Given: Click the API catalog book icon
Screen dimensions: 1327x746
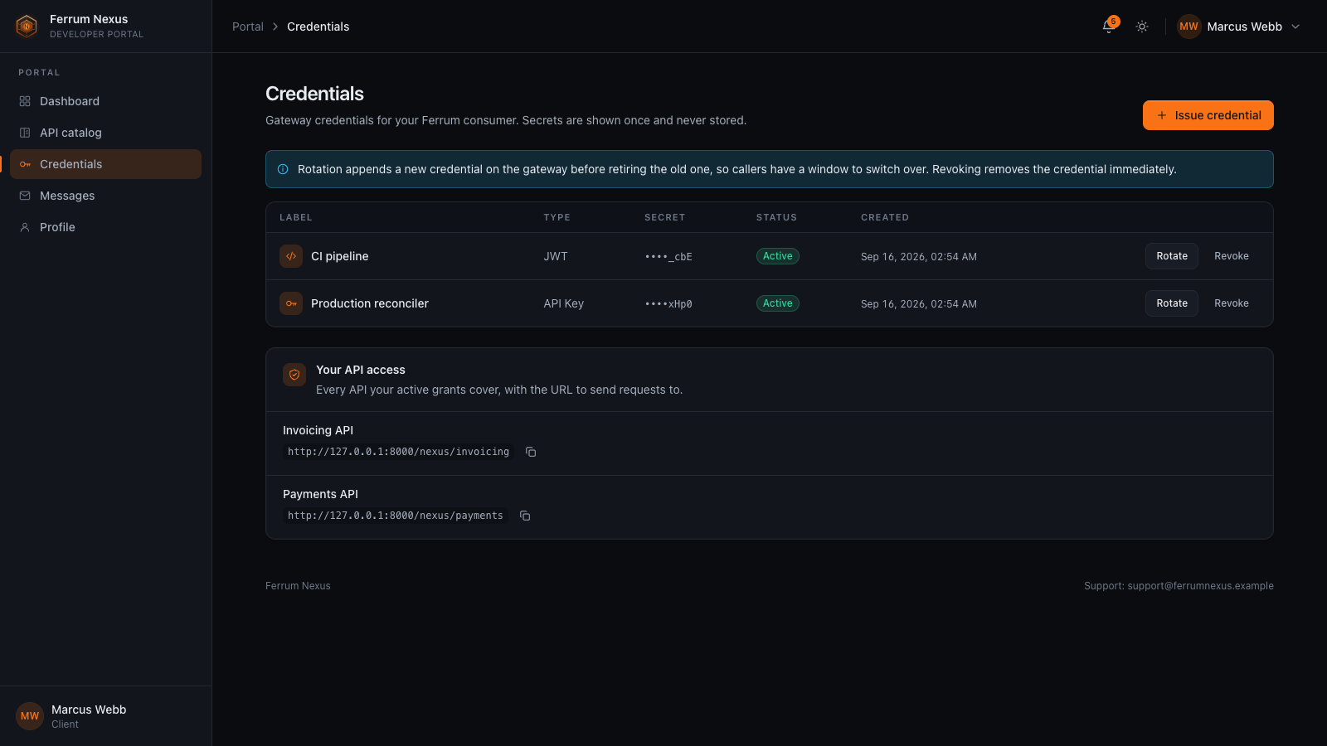Looking at the screenshot, I should click(25, 133).
